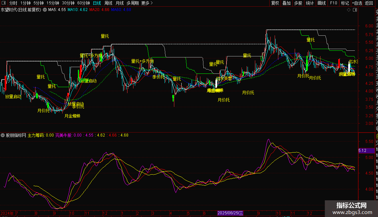Click the 放量启动 label at far left
This screenshot has width=378, height=217.
click(13, 97)
